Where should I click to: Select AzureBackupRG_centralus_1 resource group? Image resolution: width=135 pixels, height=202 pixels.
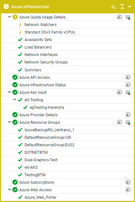pos(49,130)
